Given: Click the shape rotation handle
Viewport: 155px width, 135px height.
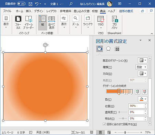Looking at the screenshot, I should (45, 45).
